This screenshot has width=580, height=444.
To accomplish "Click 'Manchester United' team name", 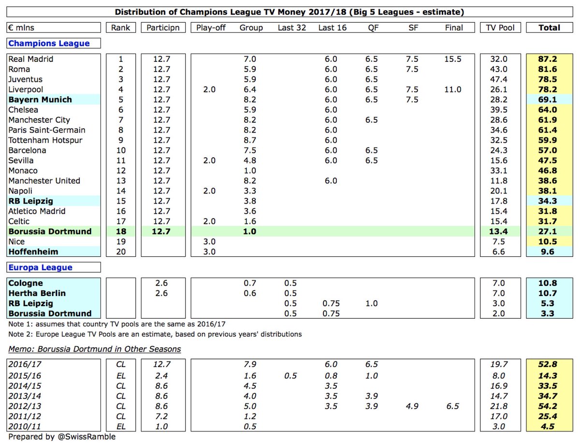I will point(44,181).
